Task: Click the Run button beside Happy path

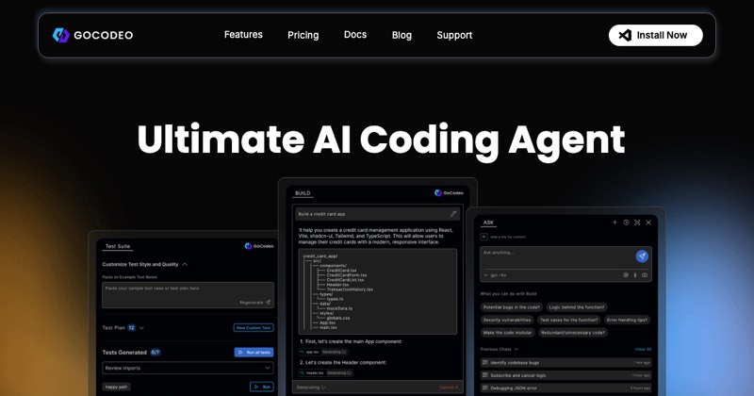Action: 262,387
